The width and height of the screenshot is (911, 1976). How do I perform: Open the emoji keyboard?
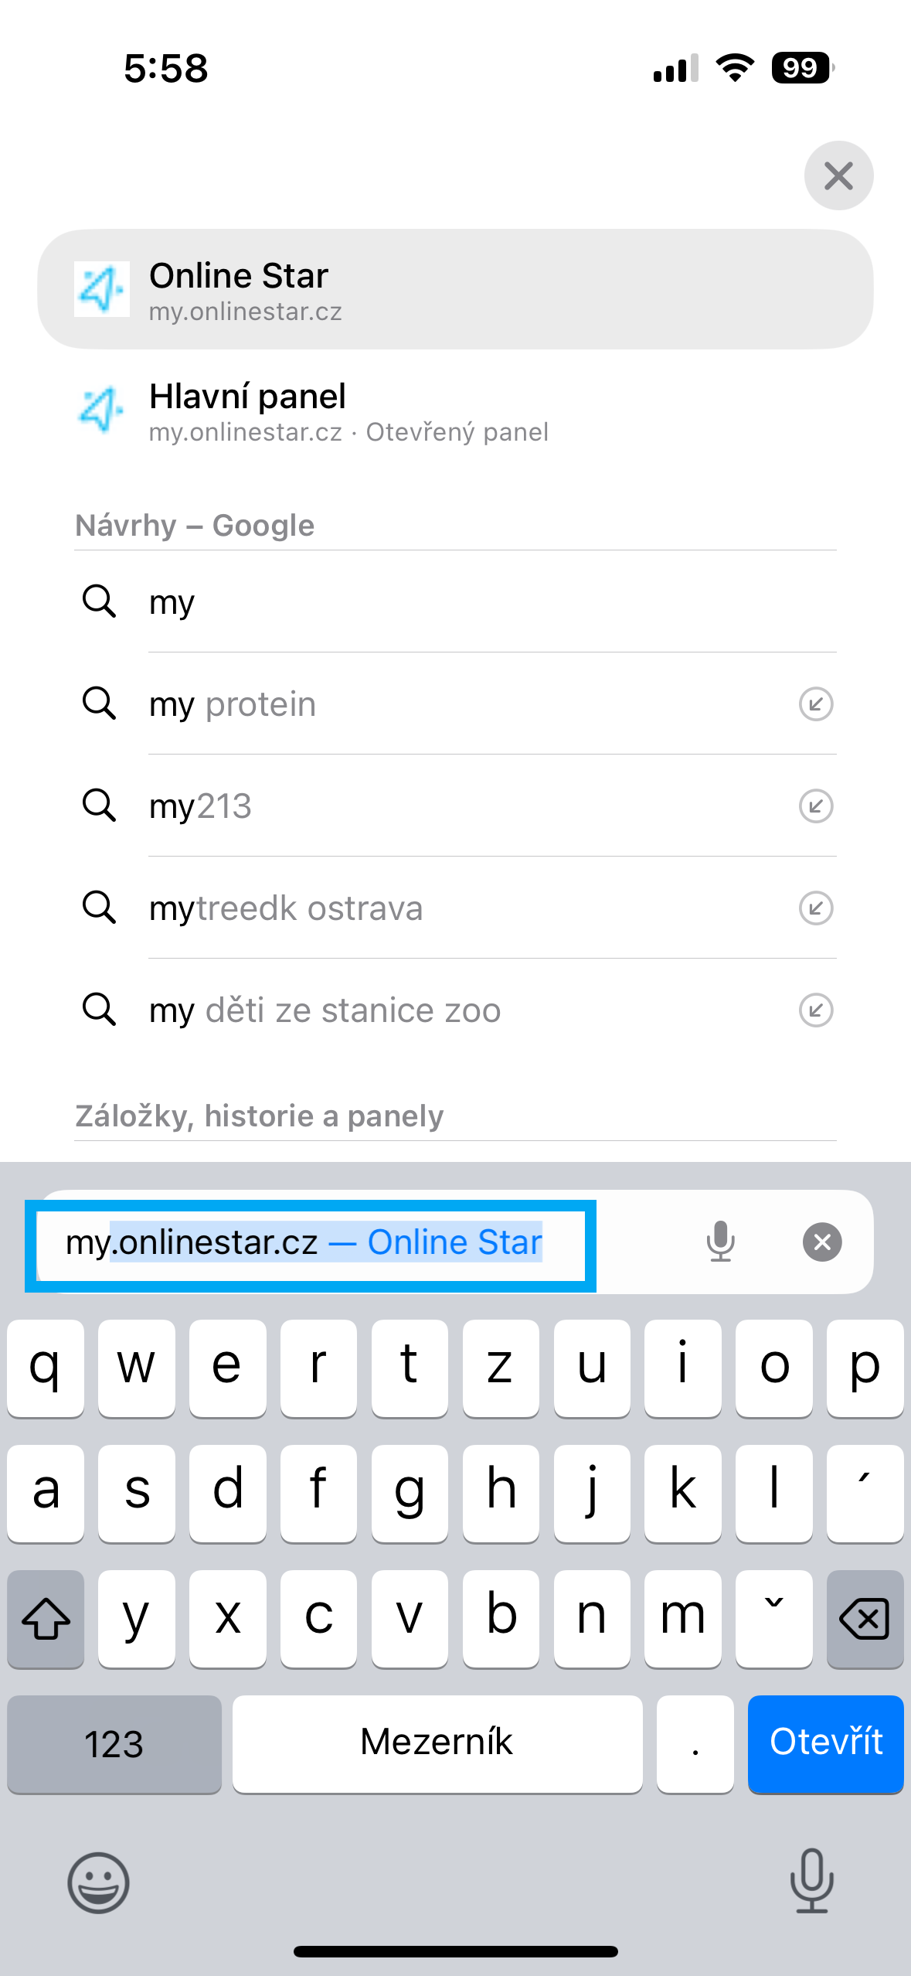98,1882
